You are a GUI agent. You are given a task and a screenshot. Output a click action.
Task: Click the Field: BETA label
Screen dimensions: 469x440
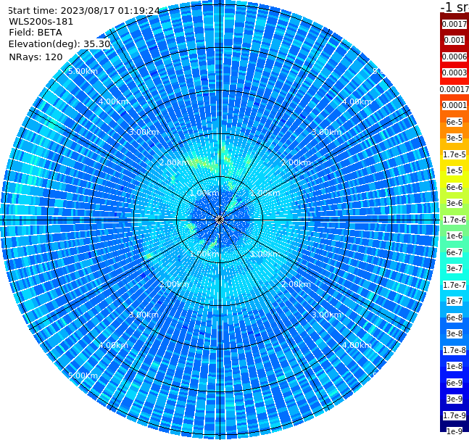click(36, 33)
